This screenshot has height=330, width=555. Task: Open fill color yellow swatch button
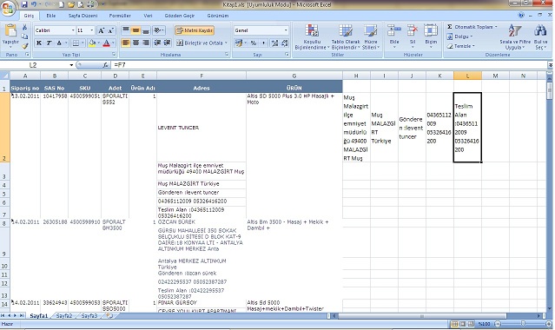(x=92, y=43)
